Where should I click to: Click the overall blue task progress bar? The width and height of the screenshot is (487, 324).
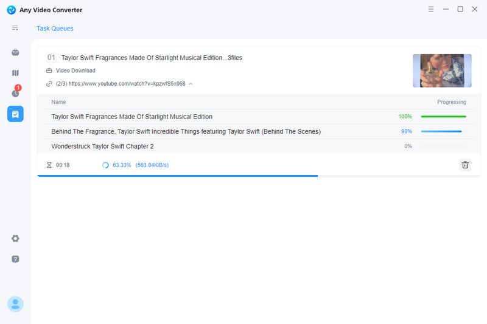coord(177,176)
